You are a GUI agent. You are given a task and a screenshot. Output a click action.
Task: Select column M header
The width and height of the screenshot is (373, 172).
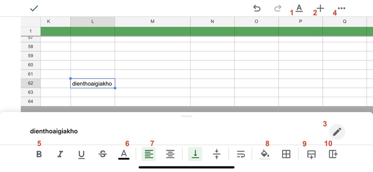pos(152,21)
